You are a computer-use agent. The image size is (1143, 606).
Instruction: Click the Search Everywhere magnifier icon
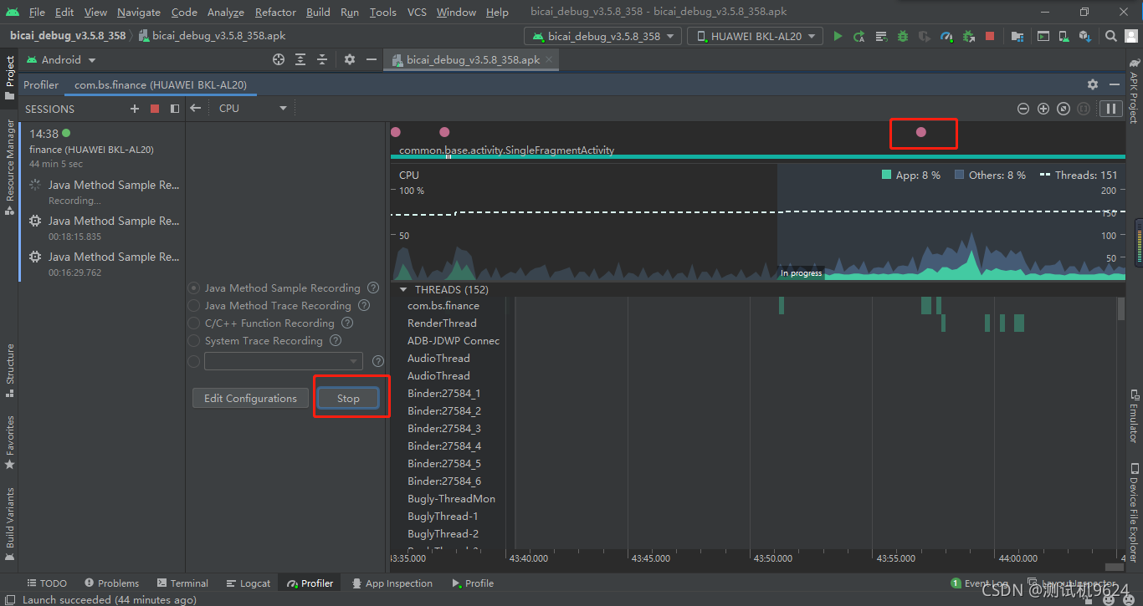1111,36
